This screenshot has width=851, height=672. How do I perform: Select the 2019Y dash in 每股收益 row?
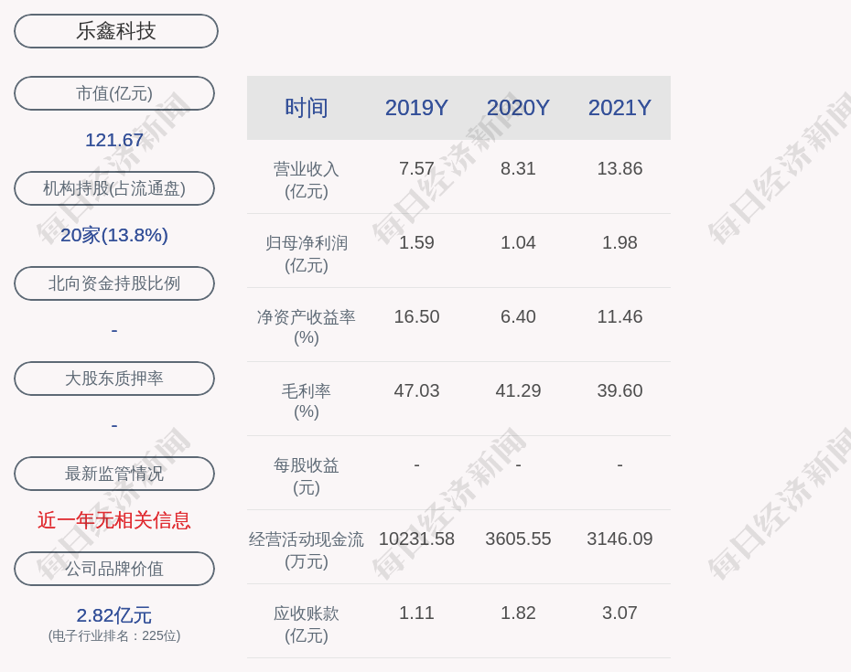[416, 464]
